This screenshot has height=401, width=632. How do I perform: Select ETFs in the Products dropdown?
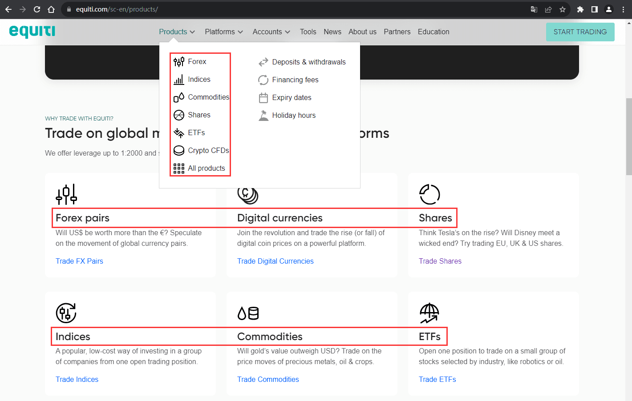(x=196, y=133)
